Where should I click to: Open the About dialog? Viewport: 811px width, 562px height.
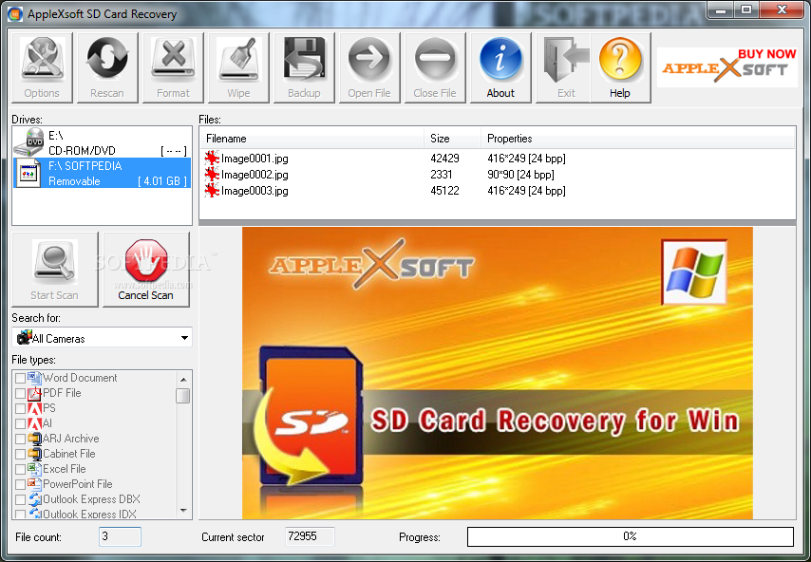tap(500, 67)
